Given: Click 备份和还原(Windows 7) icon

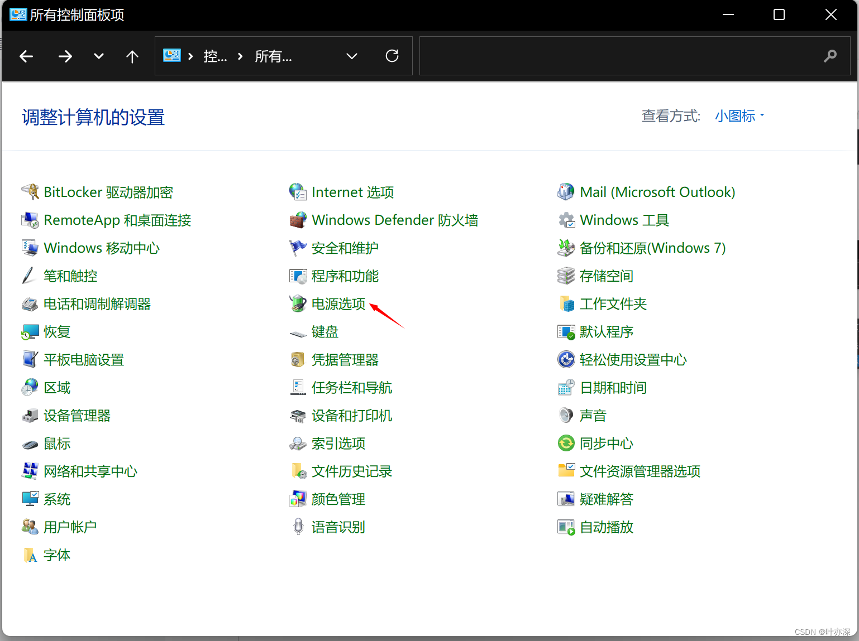Looking at the screenshot, I should (x=566, y=248).
